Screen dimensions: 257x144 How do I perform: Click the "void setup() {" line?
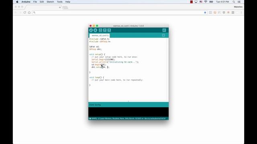click(x=97, y=54)
